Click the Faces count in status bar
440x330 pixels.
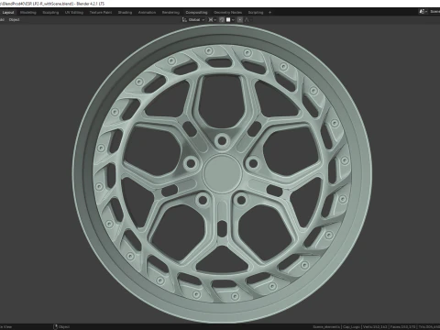click(402, 327)
